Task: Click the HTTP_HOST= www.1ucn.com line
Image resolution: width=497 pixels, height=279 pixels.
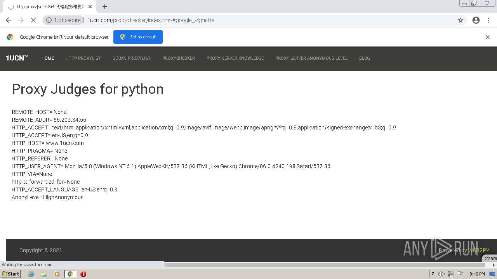Action: point(48,143)
